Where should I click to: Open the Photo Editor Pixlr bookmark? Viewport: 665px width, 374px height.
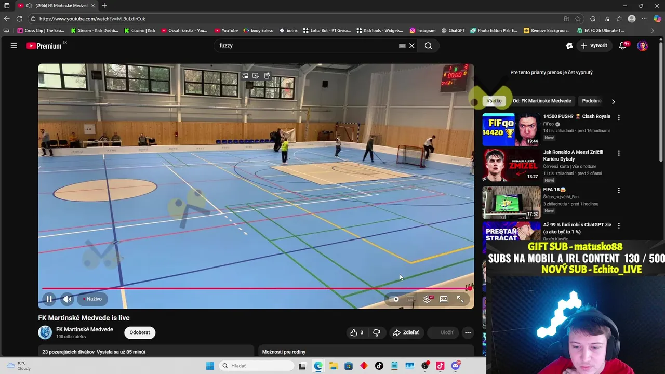point(494,30)
